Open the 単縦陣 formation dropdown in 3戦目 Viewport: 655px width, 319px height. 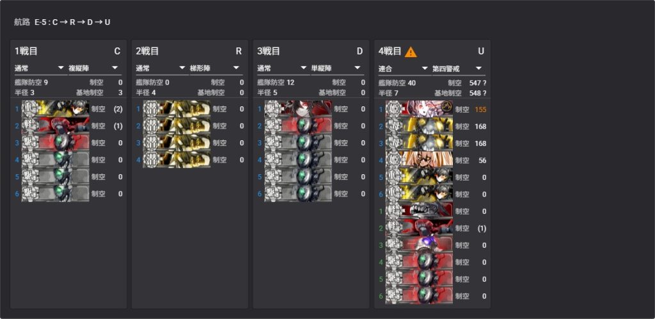337,68
